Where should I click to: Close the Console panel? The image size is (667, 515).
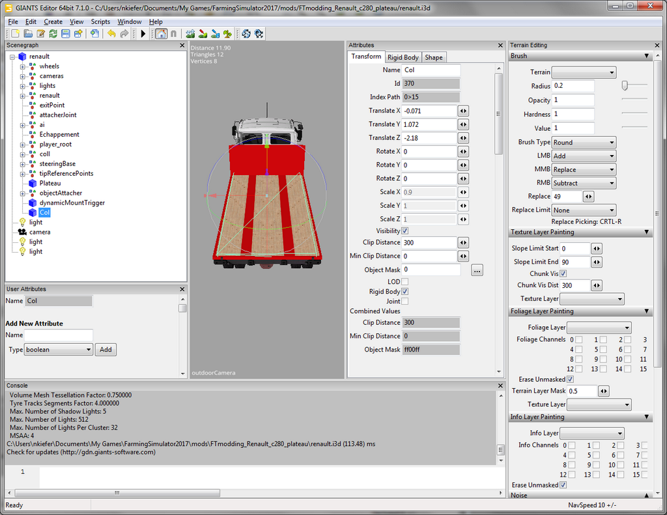[500, 385]
